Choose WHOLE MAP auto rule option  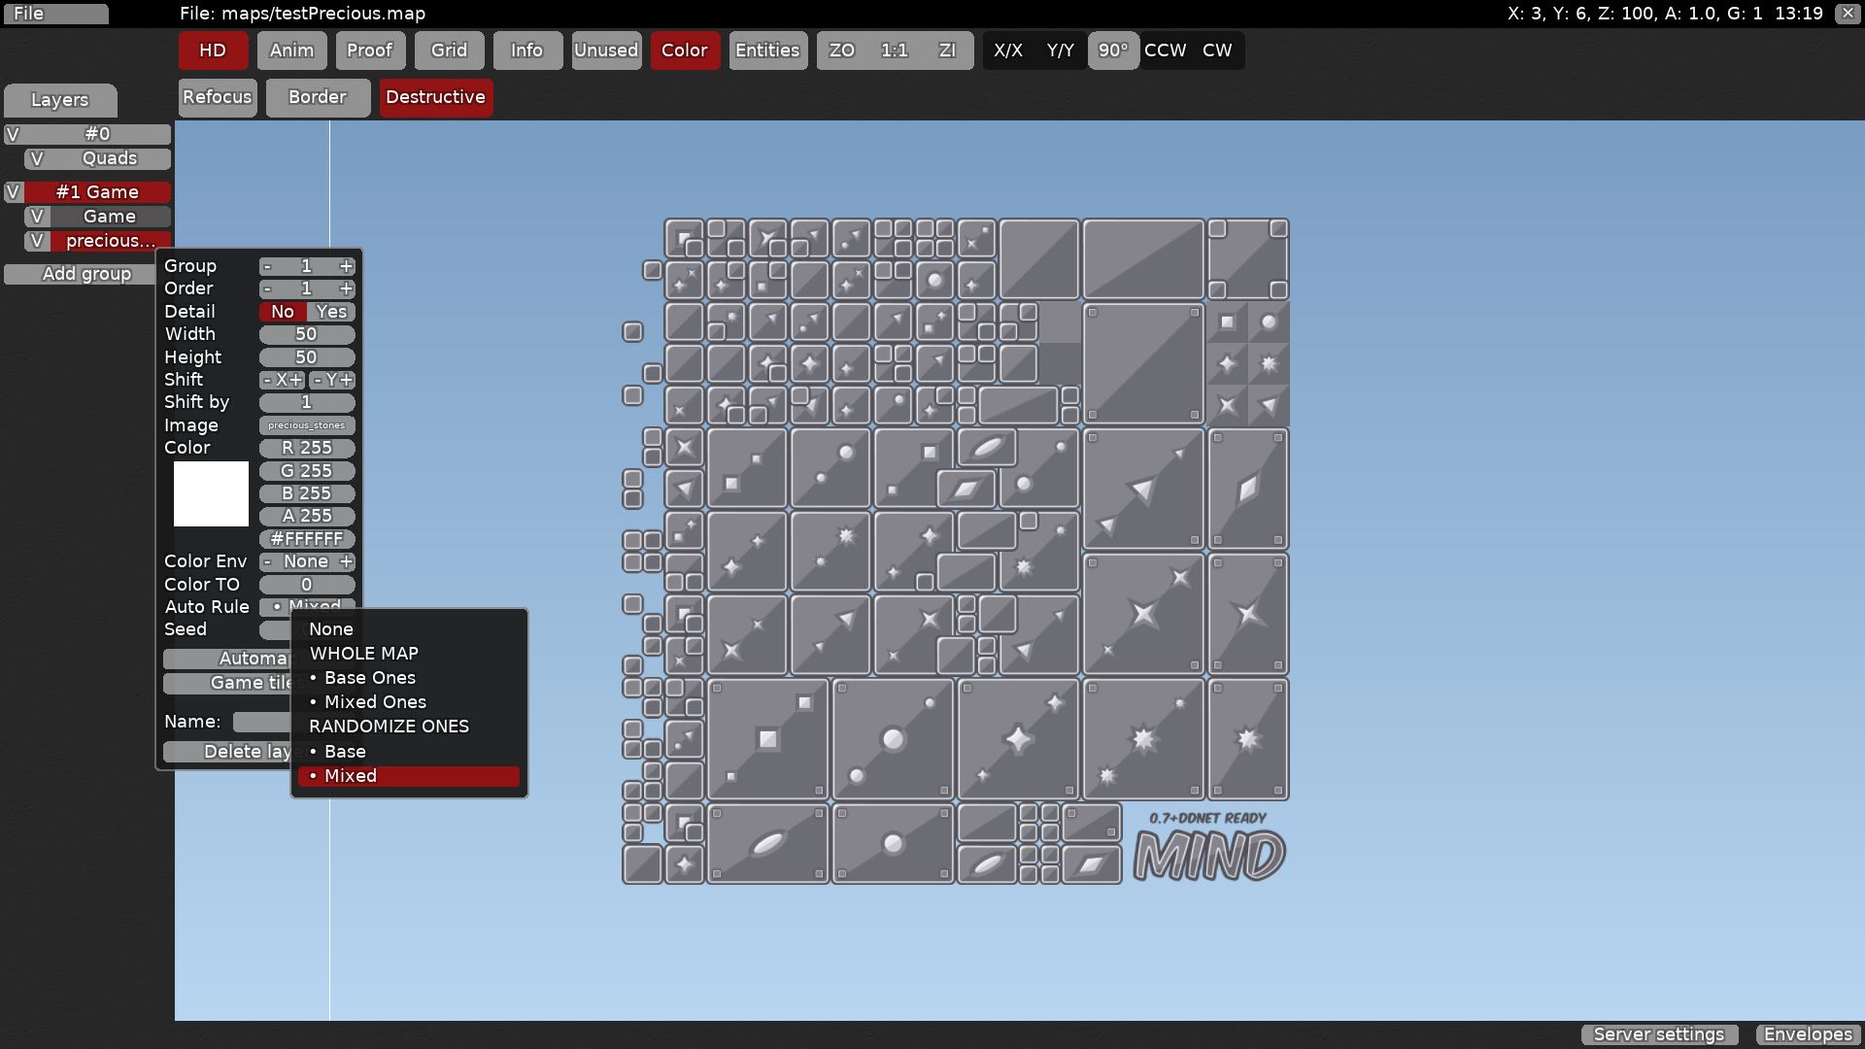363,653
